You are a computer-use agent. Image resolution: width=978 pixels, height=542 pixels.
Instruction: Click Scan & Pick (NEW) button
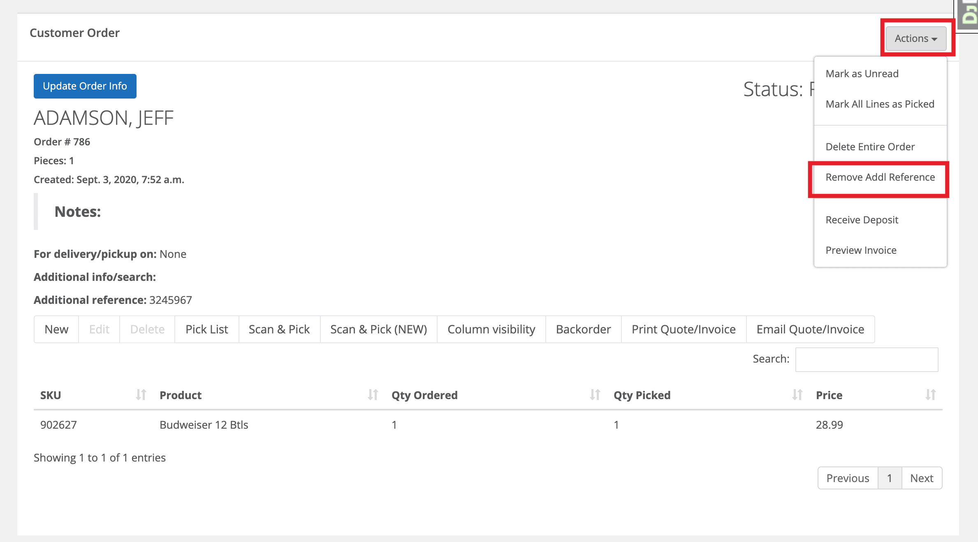pos(378,329)
